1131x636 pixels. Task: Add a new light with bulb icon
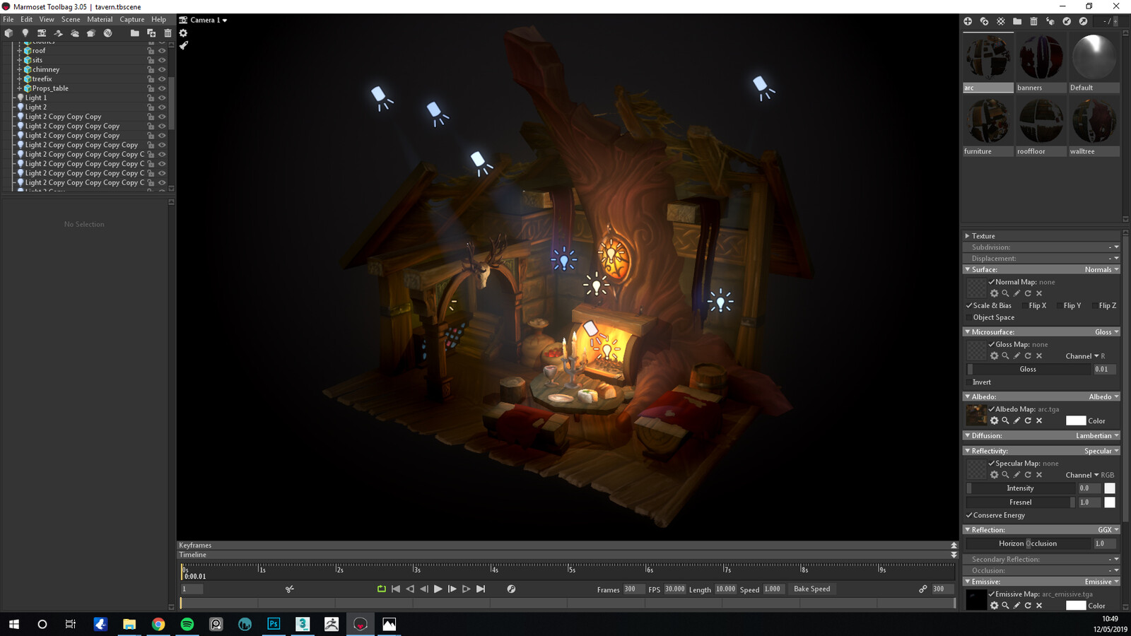25,33
